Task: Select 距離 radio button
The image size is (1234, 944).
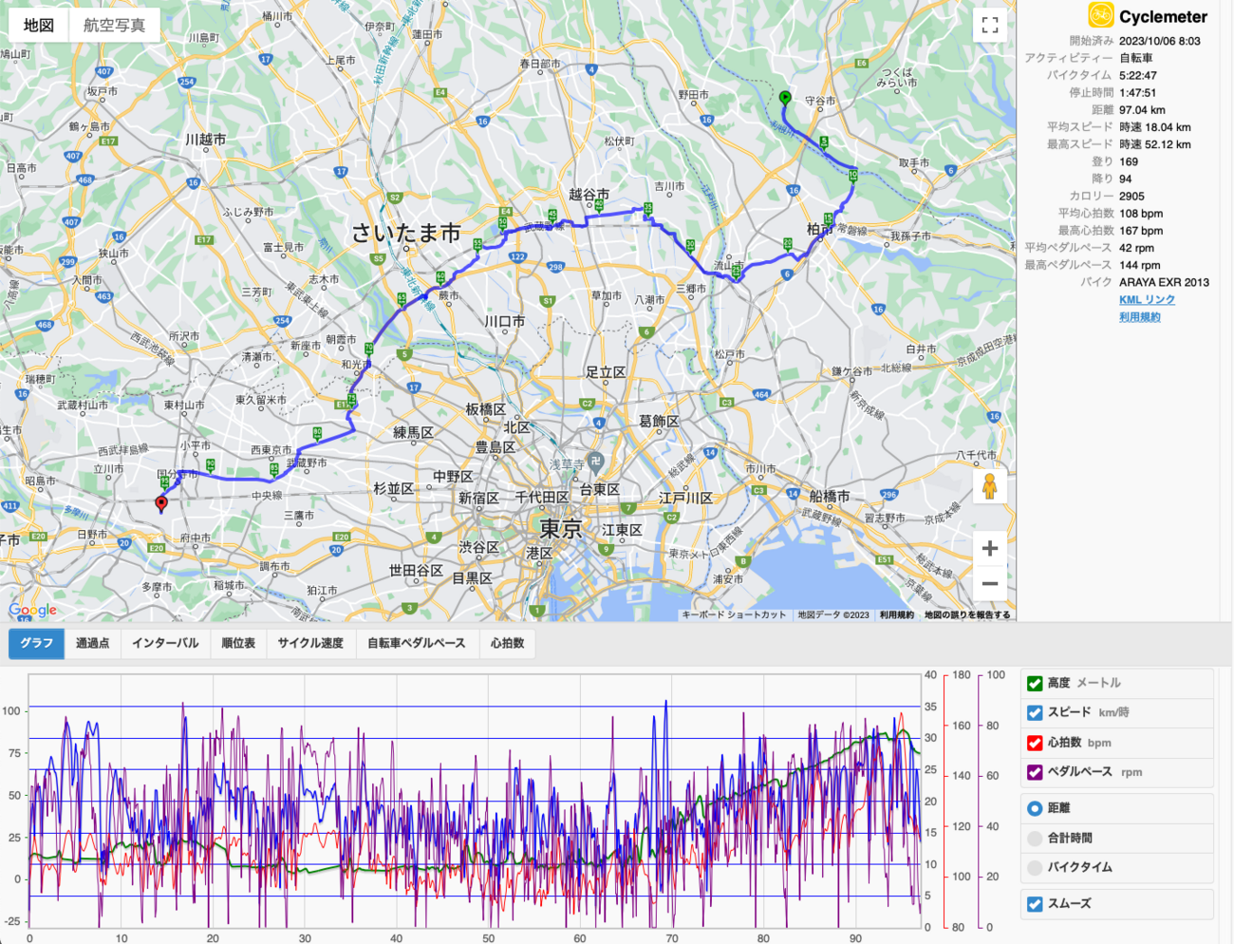Action: (1035, 808)
